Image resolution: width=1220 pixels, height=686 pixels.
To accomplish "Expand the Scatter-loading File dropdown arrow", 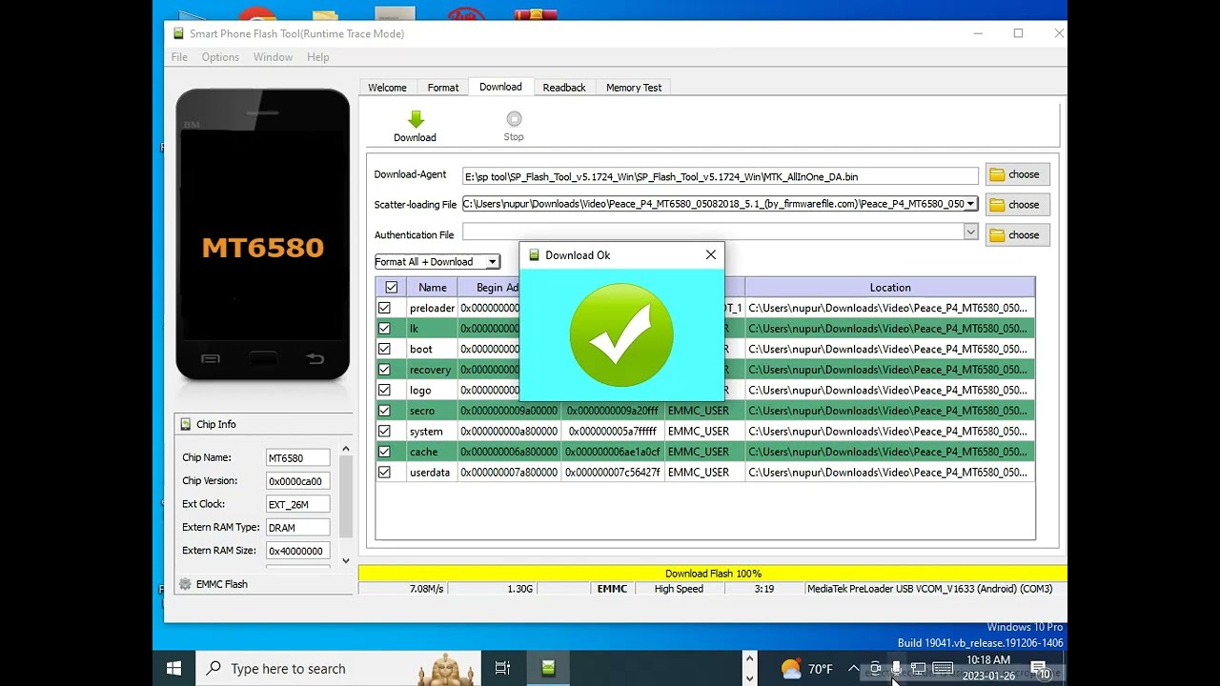I will [x=970, y=204].
